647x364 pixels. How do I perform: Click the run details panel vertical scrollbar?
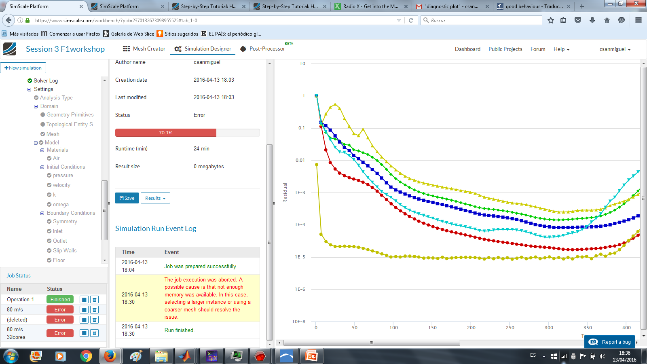pos(270,242)
